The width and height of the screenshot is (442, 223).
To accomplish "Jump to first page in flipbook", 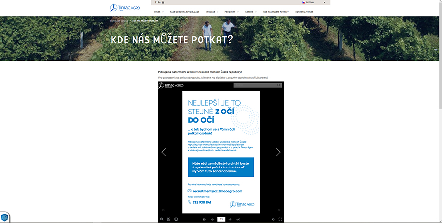I will click(205, 219).
